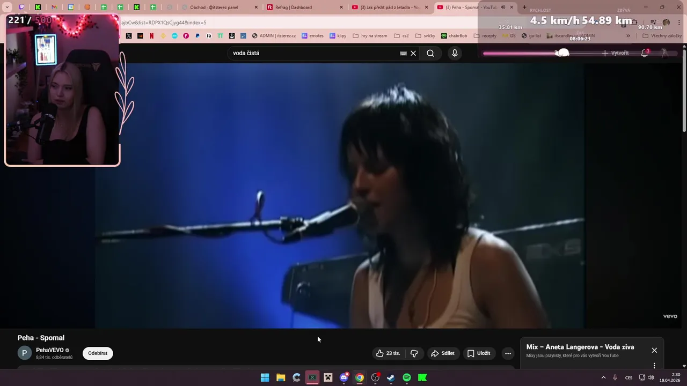
Task: Open the Windows Start menu
Action: tap(265, 377)
